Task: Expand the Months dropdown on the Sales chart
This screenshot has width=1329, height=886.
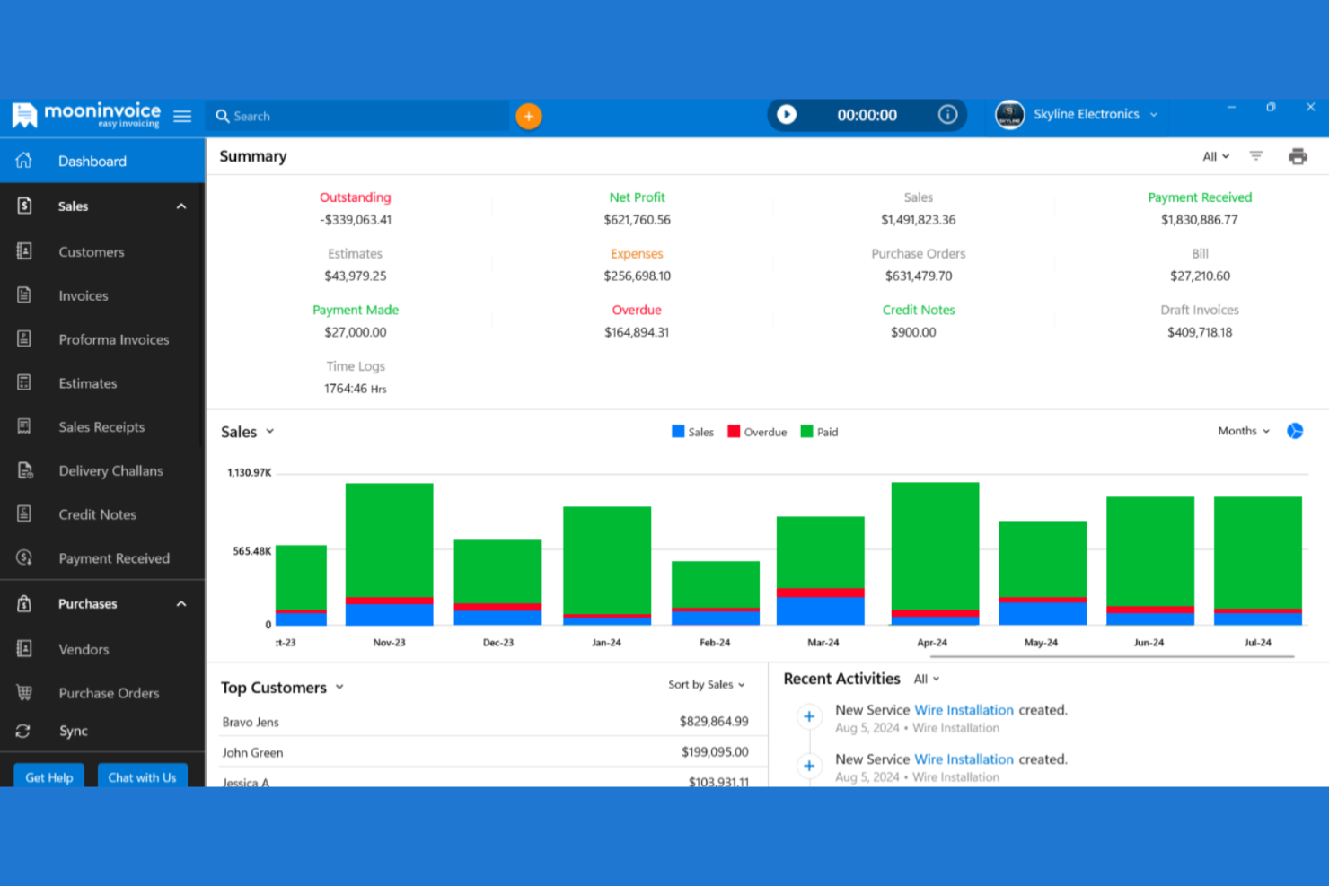Action: [x=1244, y=431]
